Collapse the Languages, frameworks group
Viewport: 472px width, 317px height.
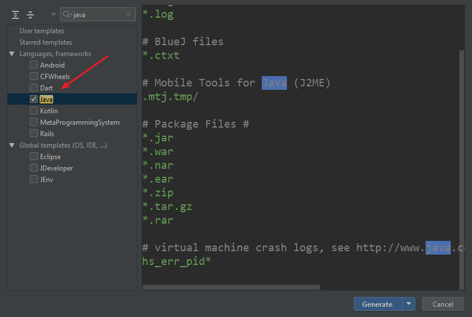click(x=12, y=54)
